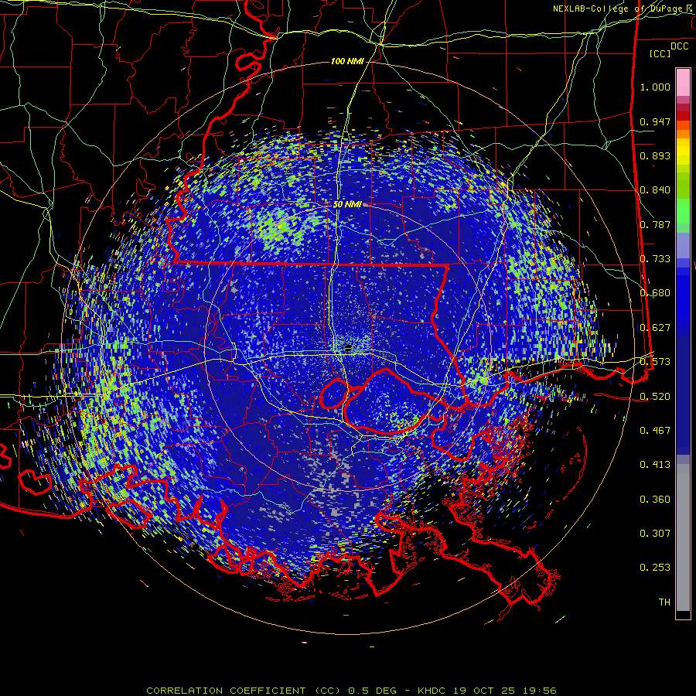Click the TH threshold label
The image size is (696, 696).
coord(664,602)
